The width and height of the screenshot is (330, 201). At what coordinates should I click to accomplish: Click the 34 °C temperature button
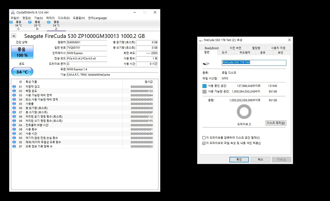click(22, 72)
